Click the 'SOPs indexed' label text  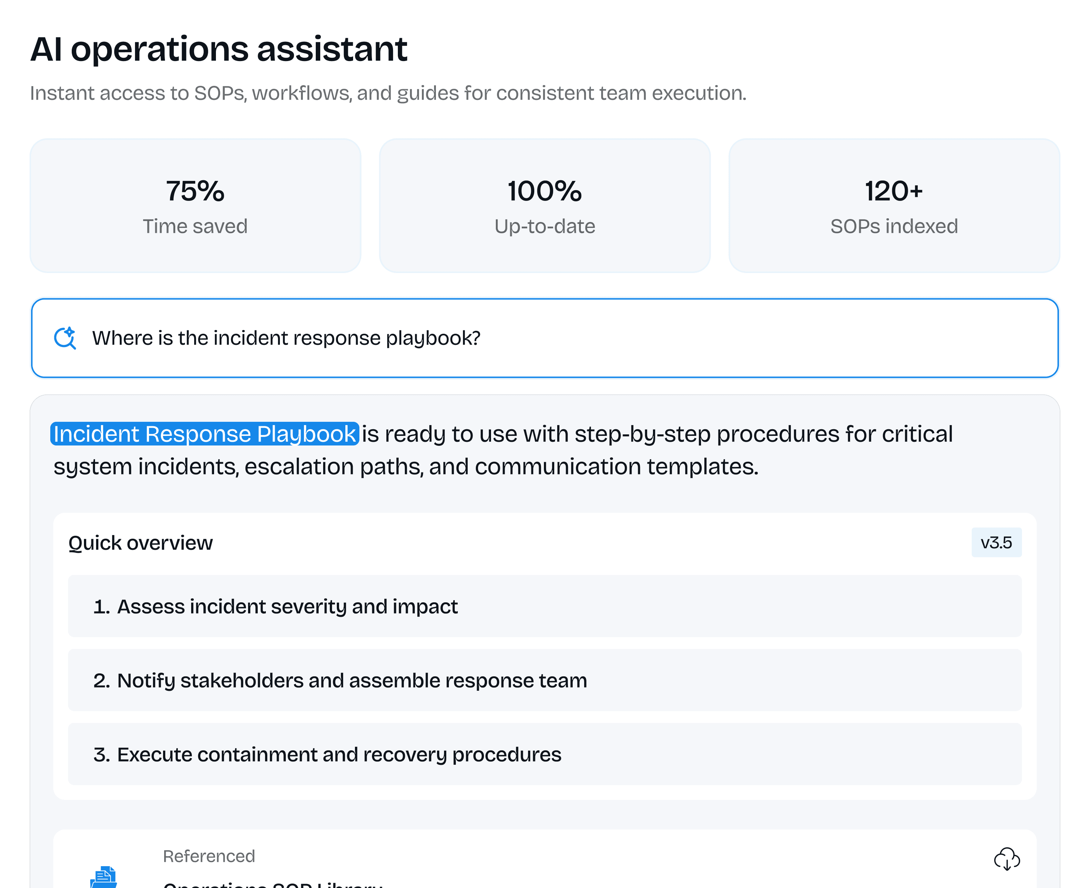point(894,226)
